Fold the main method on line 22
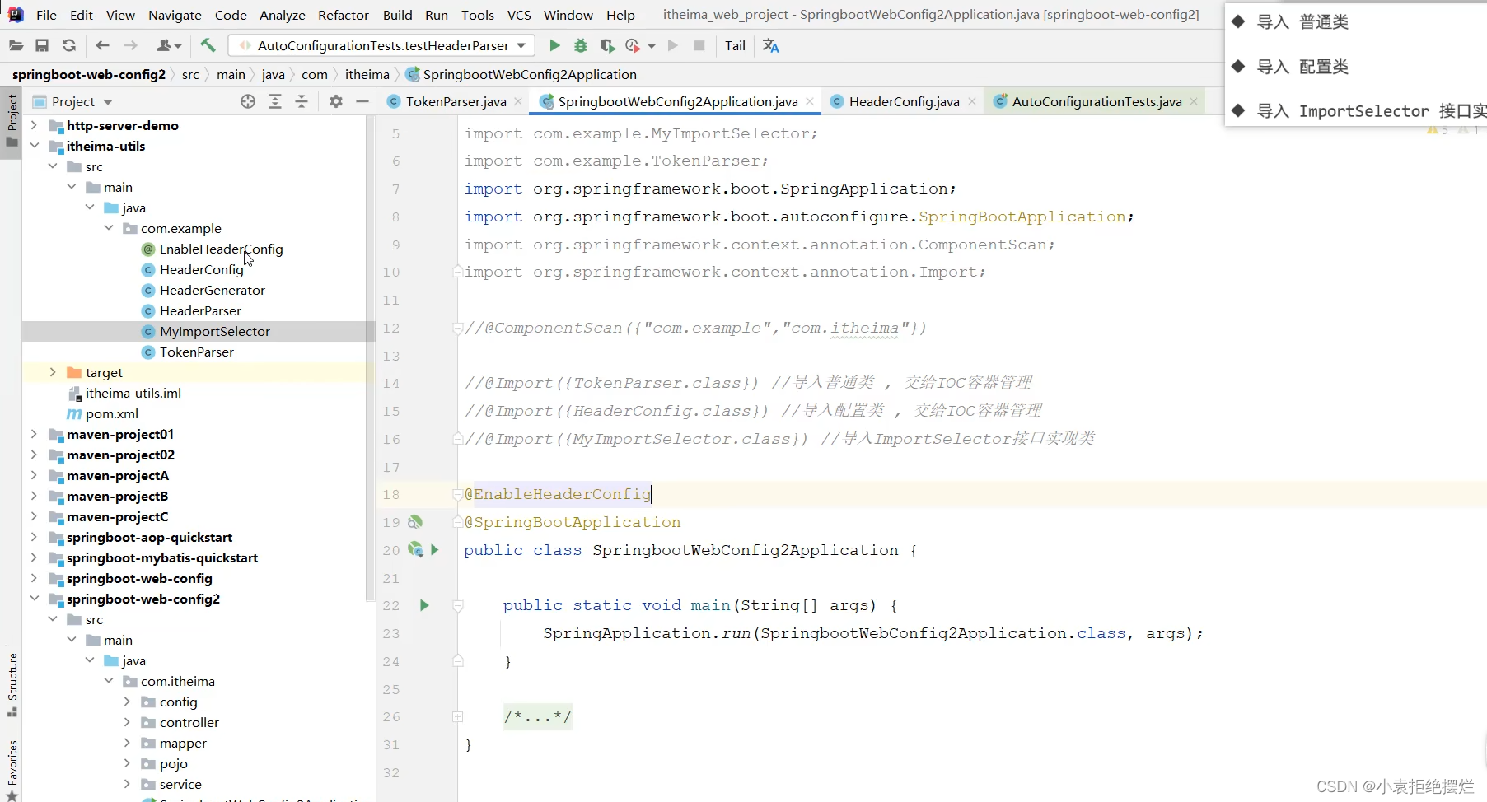Viewport: 1487px width, 802px height. pyautogui.click(x=458, y=606)
